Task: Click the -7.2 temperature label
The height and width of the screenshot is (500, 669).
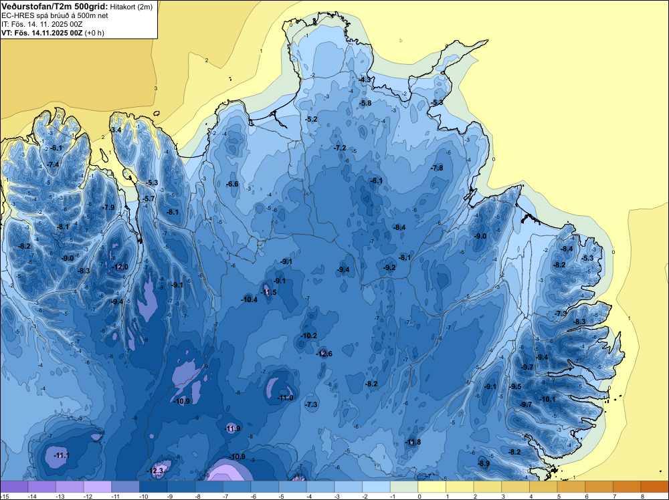Action: [x=340, y=148]
